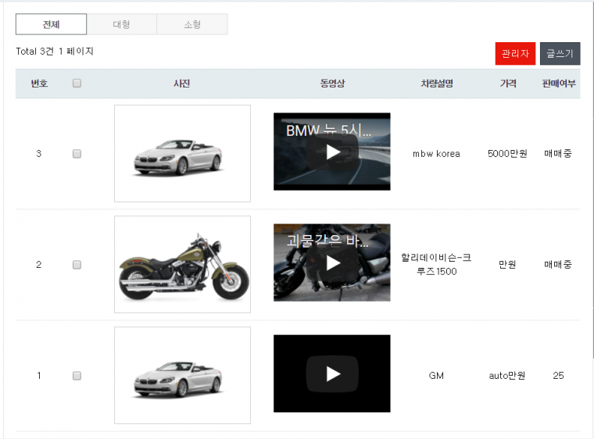Play the Harley motorcycle video
Viewport: 594px width, 439px height.
click(x=332, y=263)
